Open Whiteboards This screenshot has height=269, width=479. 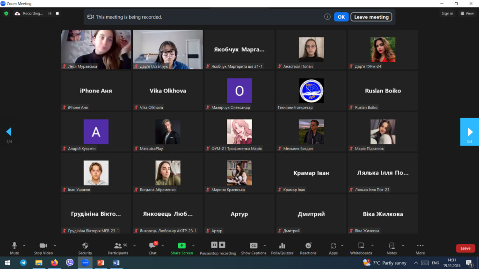coord(361,246)
